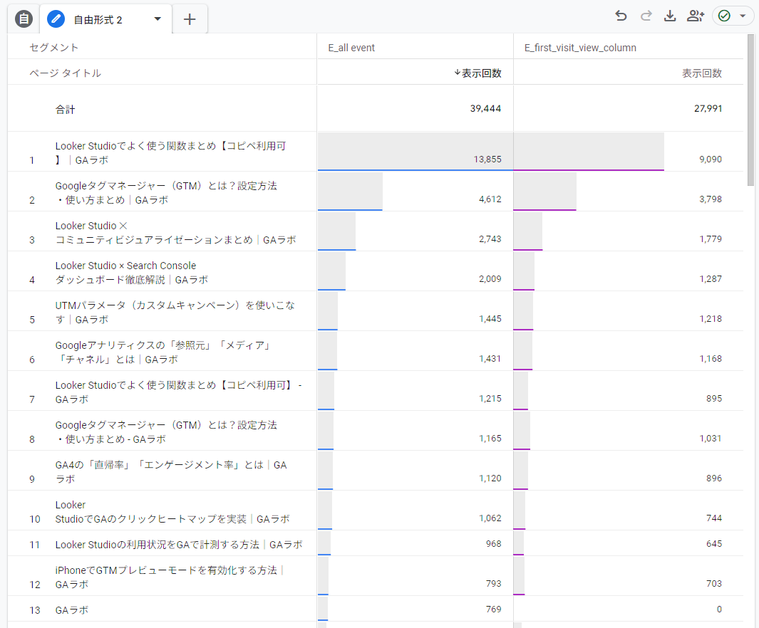759x628 pixels.
Task: Click the value 1,215
Action: [x=490, y=398]
